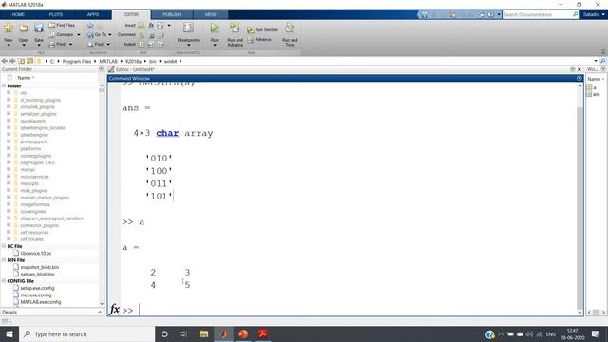Collapse the CONFIG File group
608x342 pixels.
pyautogui.click(x=4, y=281)
